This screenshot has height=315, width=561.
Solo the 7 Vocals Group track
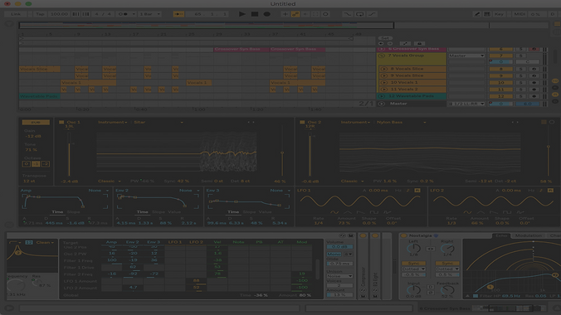(x=521, y=56)
